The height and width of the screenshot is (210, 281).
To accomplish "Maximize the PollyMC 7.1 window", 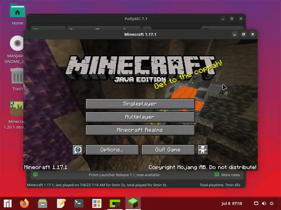I will 232,19.
